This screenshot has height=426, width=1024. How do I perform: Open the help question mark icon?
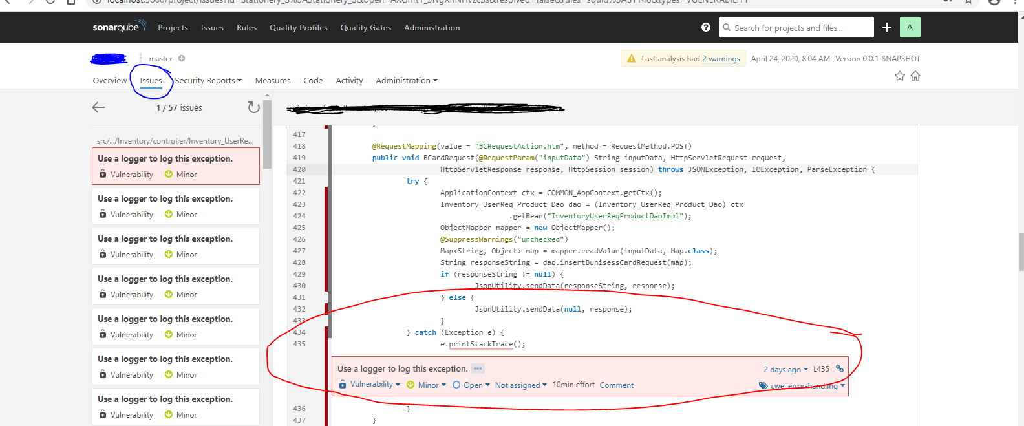pyautogui.click(x=706, y=27)
